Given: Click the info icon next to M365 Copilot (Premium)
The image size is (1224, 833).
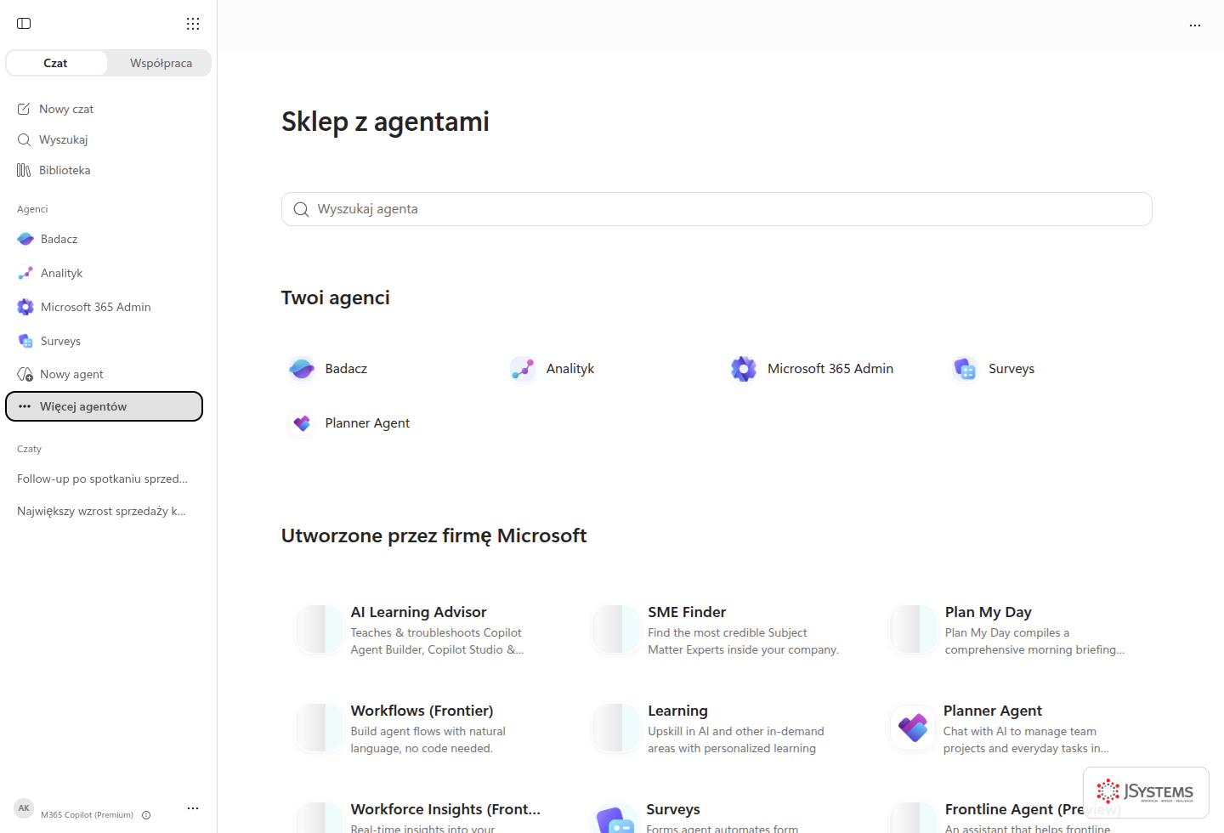Looking at the screenshot, I should (x=146, y=815).
